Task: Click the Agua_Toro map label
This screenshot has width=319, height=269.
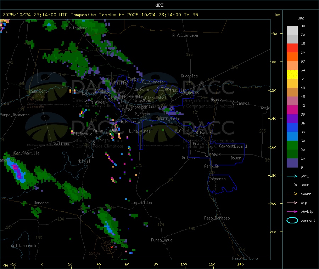Action: (38, 91)
